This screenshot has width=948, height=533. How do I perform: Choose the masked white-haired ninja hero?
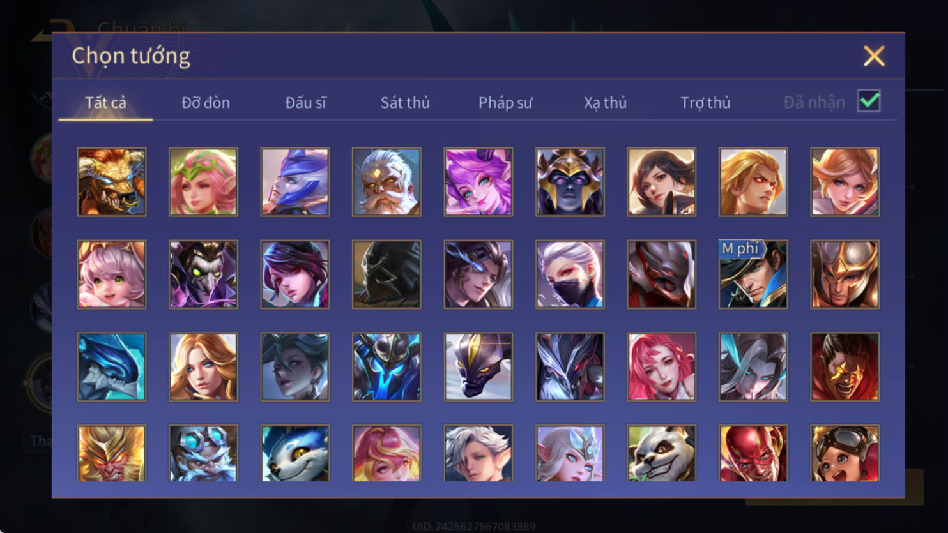[x=570, y=274]
